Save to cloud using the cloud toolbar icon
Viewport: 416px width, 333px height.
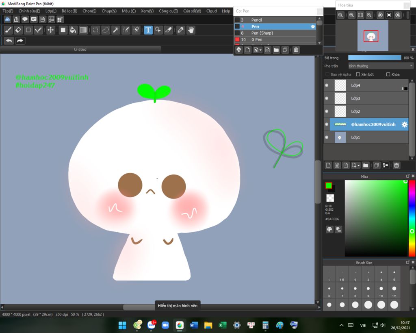7,20
